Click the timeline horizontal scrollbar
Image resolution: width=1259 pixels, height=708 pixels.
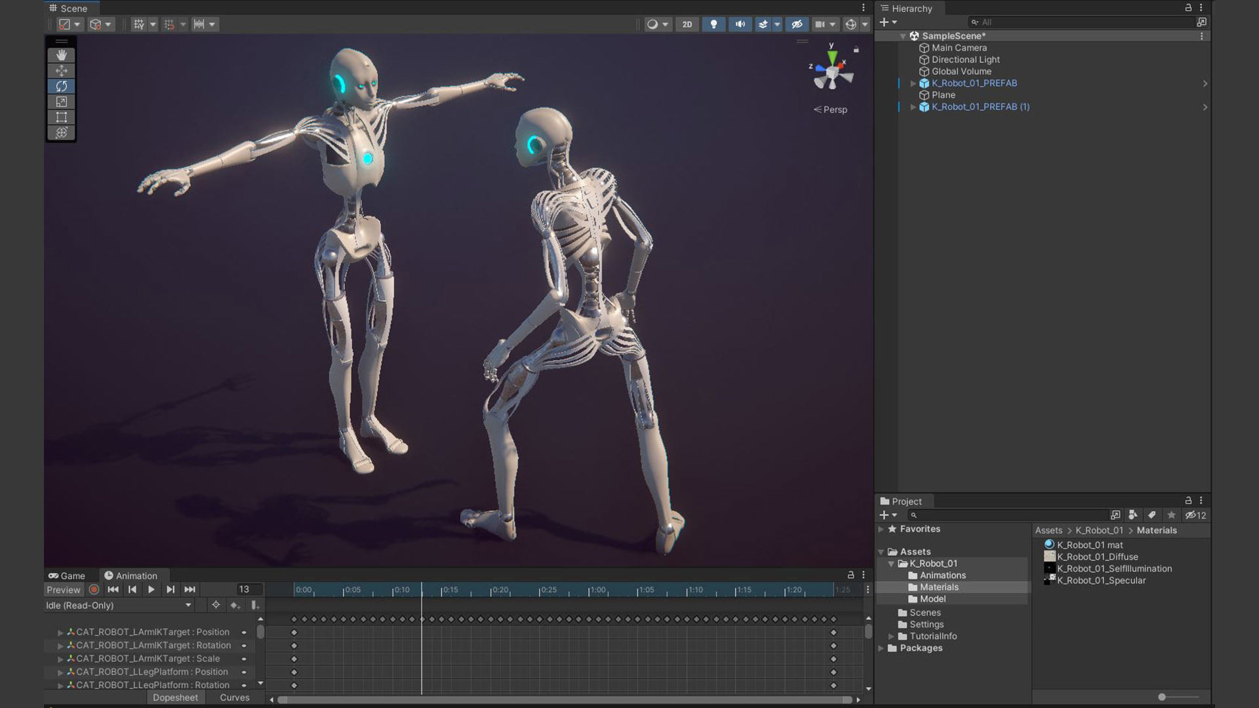pyautogui.click(x=564, y=700)
